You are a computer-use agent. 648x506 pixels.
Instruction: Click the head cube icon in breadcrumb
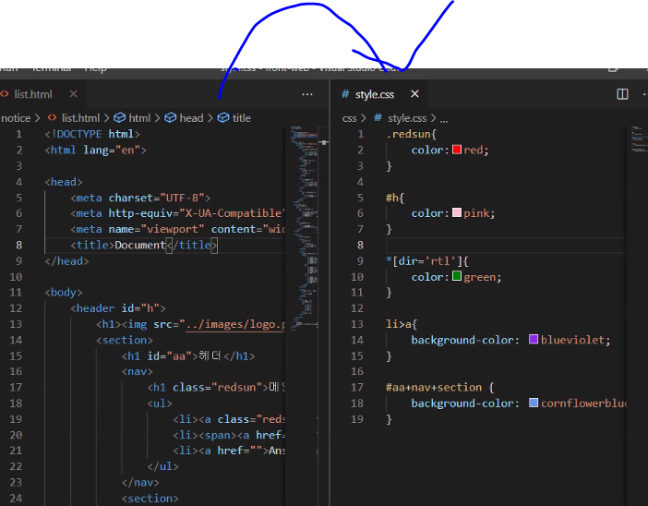click(x=170, y=118)
